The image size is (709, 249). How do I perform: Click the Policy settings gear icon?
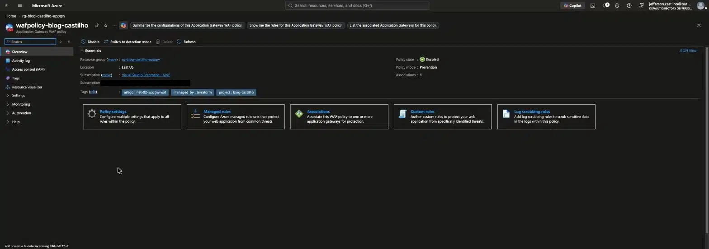pyautogui.click(x=92, y=114)
